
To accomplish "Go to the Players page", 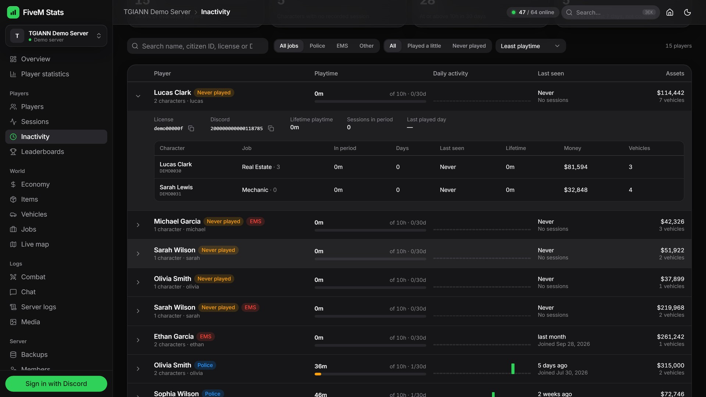I will point(56,107).
